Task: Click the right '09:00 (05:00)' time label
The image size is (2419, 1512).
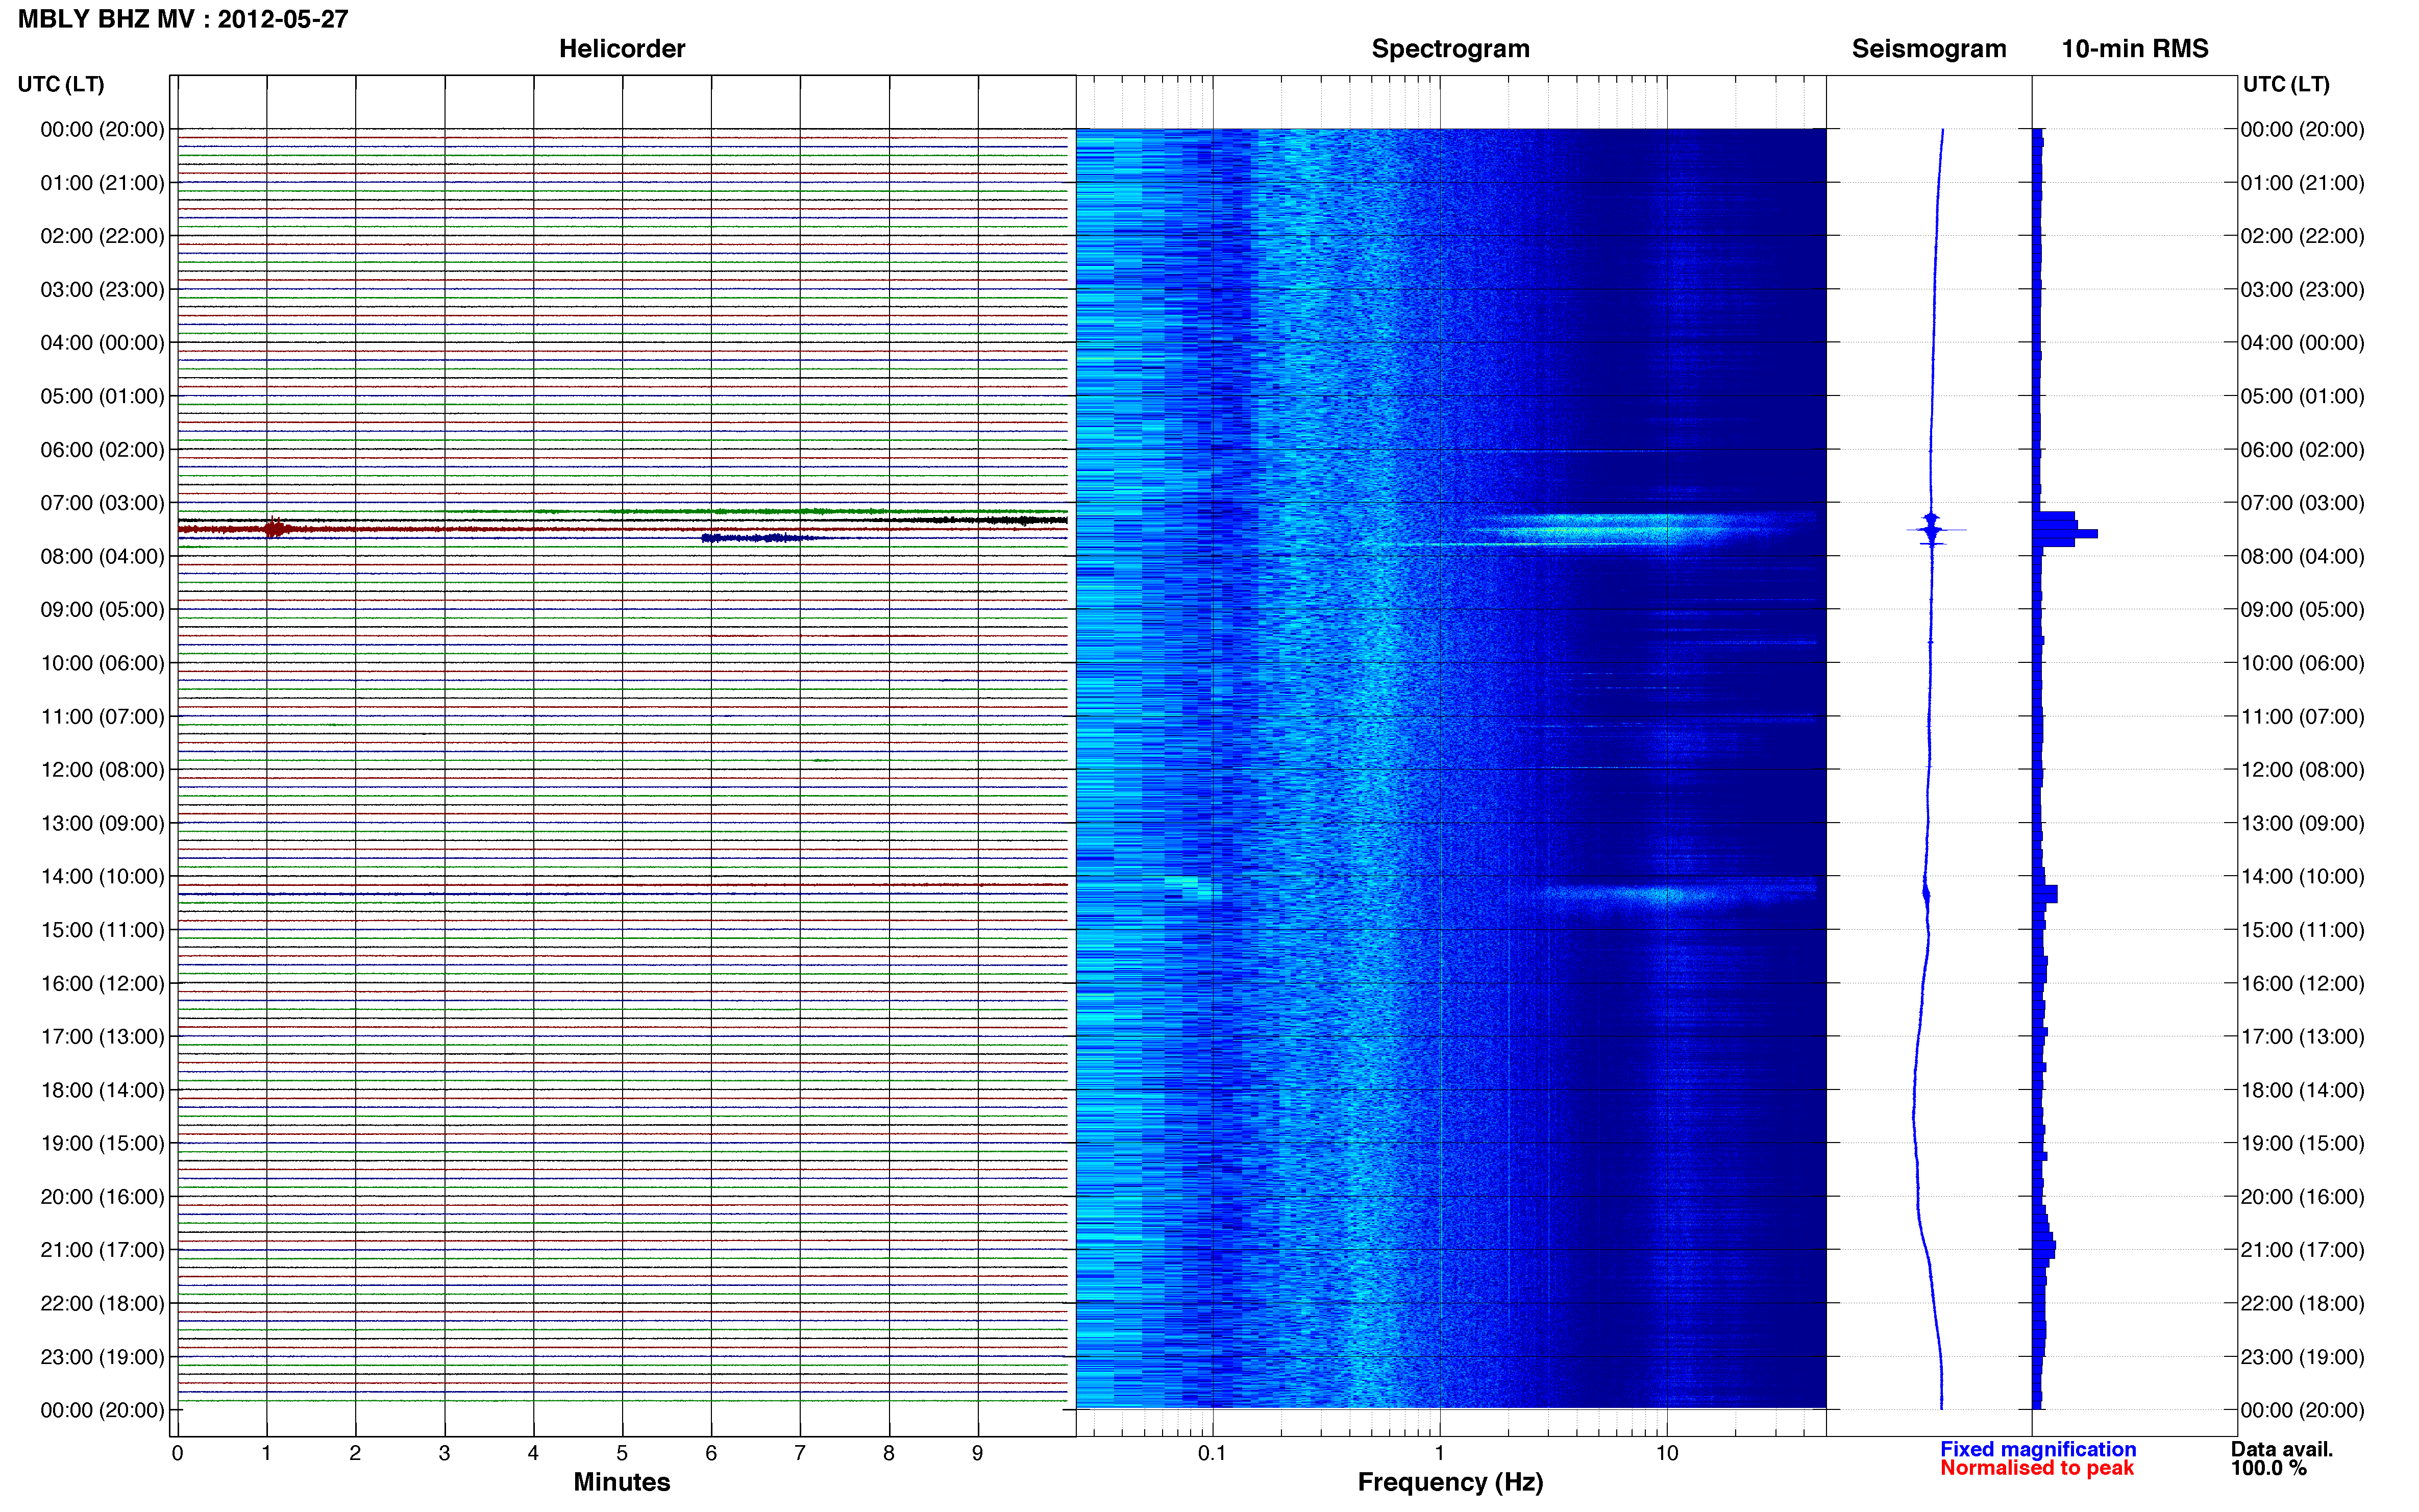Action: point(2302,610)
